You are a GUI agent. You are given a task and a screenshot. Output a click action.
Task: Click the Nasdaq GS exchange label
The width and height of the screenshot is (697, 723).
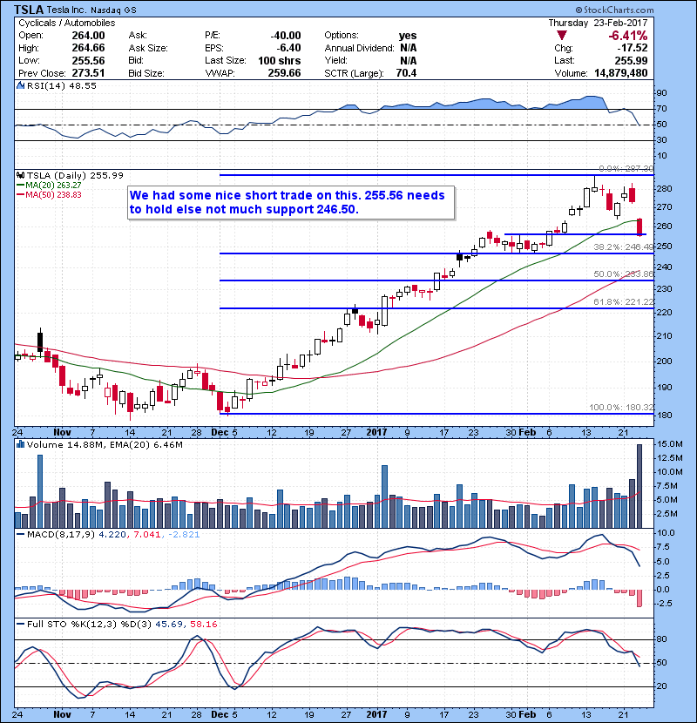click(x=113, y=10)
